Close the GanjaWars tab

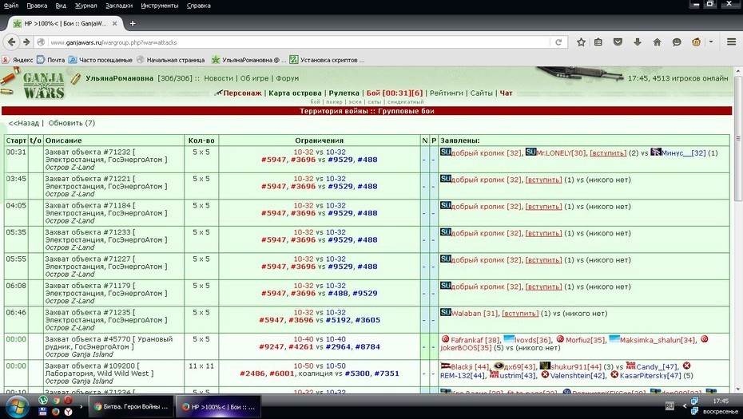[x=114, y=23]
